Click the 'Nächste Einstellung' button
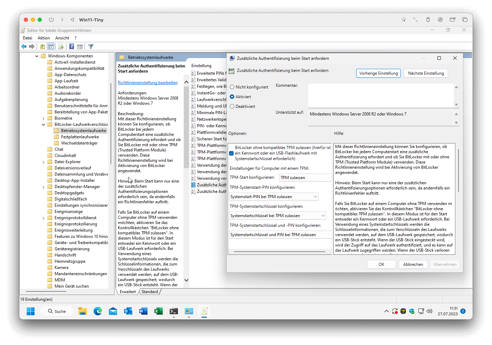 coord(426,73)
